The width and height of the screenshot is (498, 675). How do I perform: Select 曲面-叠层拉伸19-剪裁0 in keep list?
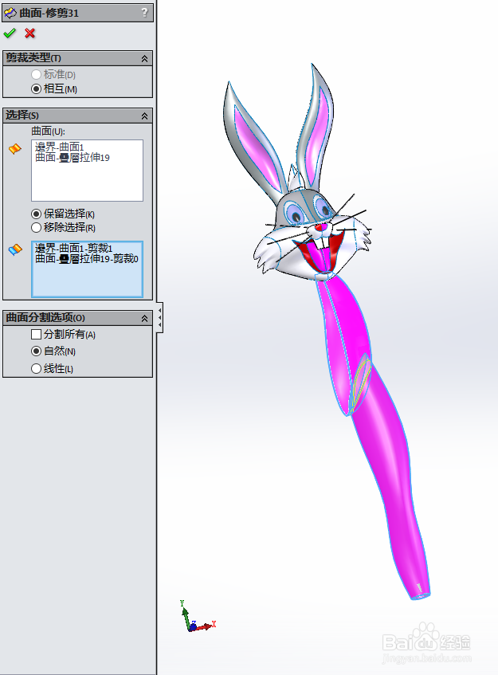87,258
